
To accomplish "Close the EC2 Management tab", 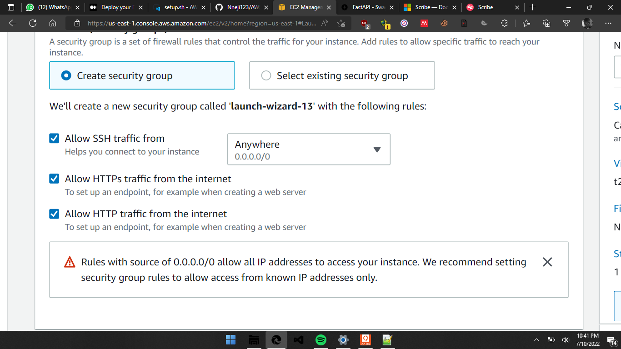I will pos(329,7).
